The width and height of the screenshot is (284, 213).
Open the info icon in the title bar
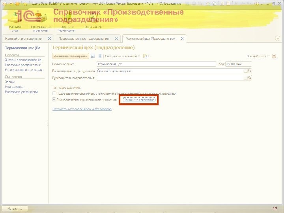[x=257, y=4]
